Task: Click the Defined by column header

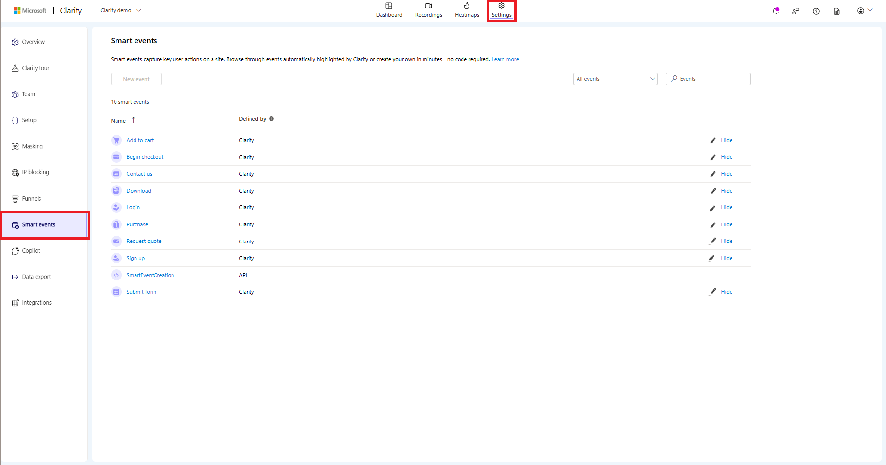Action: [x=252, y=119]
